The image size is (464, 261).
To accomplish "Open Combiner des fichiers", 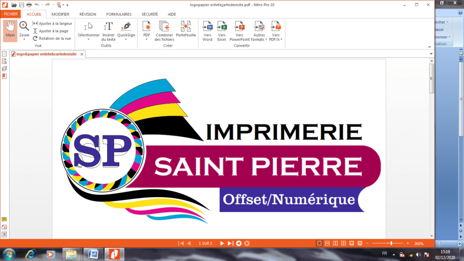I will point(164,30).
